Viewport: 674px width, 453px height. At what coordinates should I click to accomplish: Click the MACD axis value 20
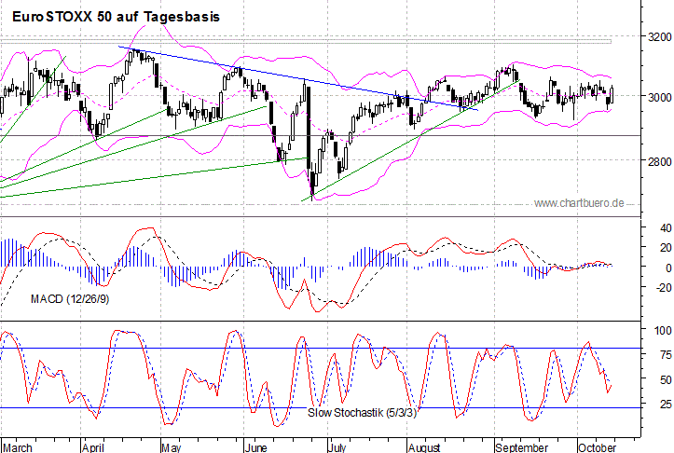pos(666,248)
